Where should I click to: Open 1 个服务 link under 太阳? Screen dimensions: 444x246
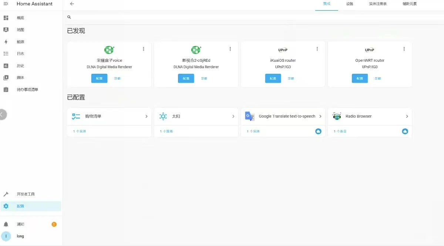tap(166, 131)
